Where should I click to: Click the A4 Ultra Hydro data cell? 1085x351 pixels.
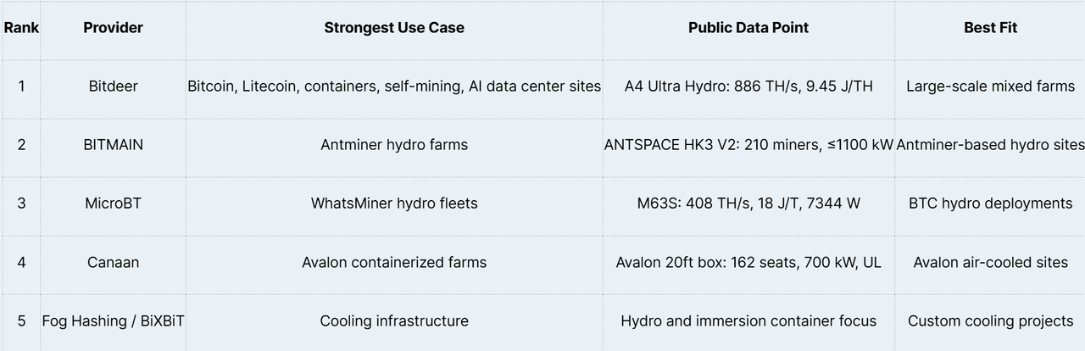[x=748, y=86]
